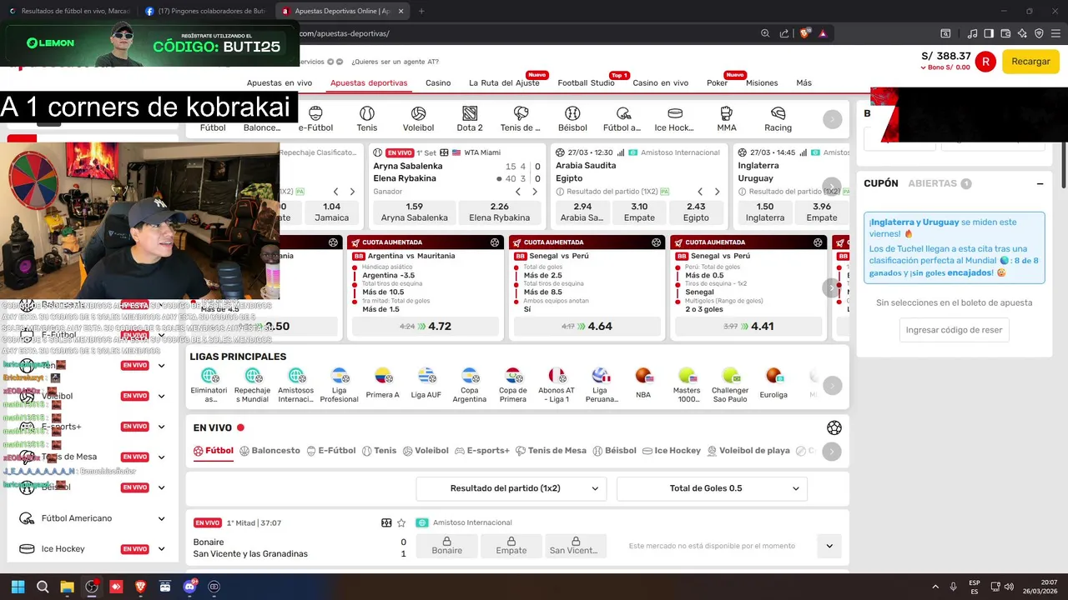Open the Resultado del partido (1x2) dropdown

coord(511,488)
